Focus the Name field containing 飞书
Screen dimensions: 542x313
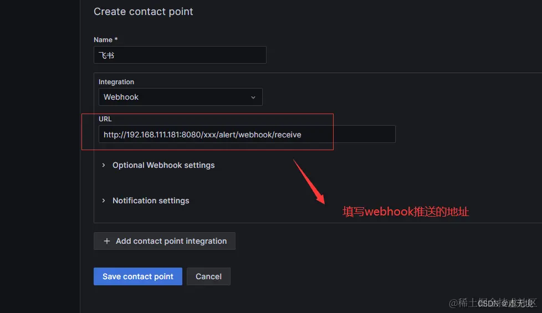(x=180, y=55)
